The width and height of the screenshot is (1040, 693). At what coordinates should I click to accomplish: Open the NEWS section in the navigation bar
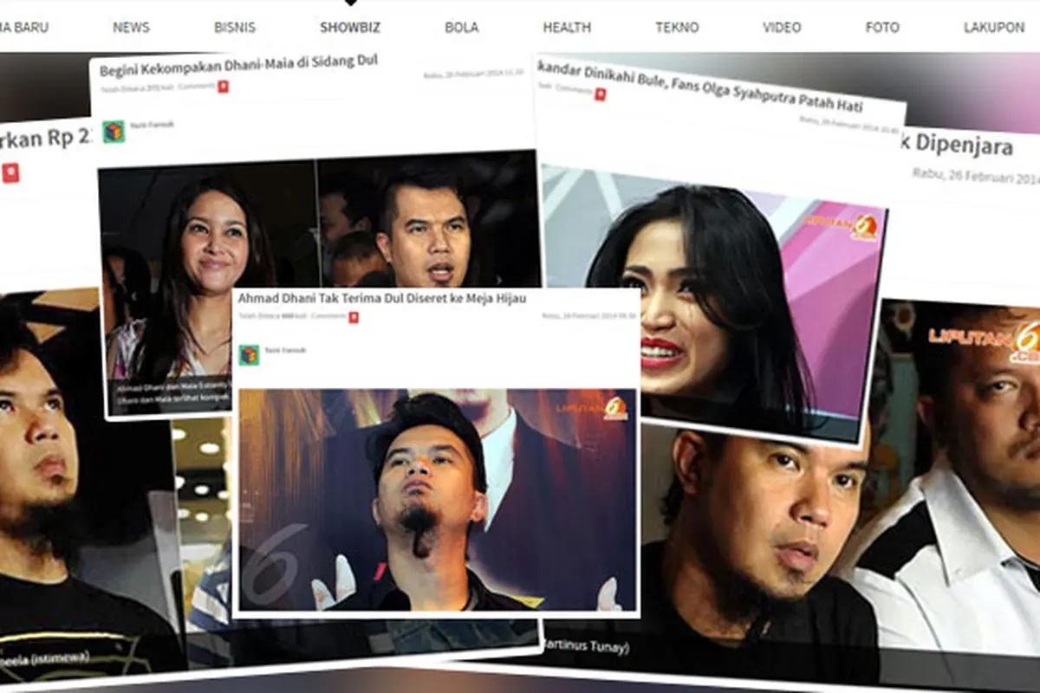pyautogui.click(x=131, y=27)
